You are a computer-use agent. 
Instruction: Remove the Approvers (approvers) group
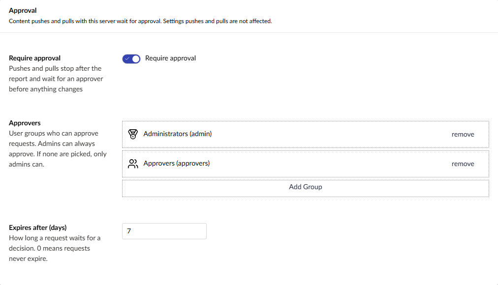(463, 164)
